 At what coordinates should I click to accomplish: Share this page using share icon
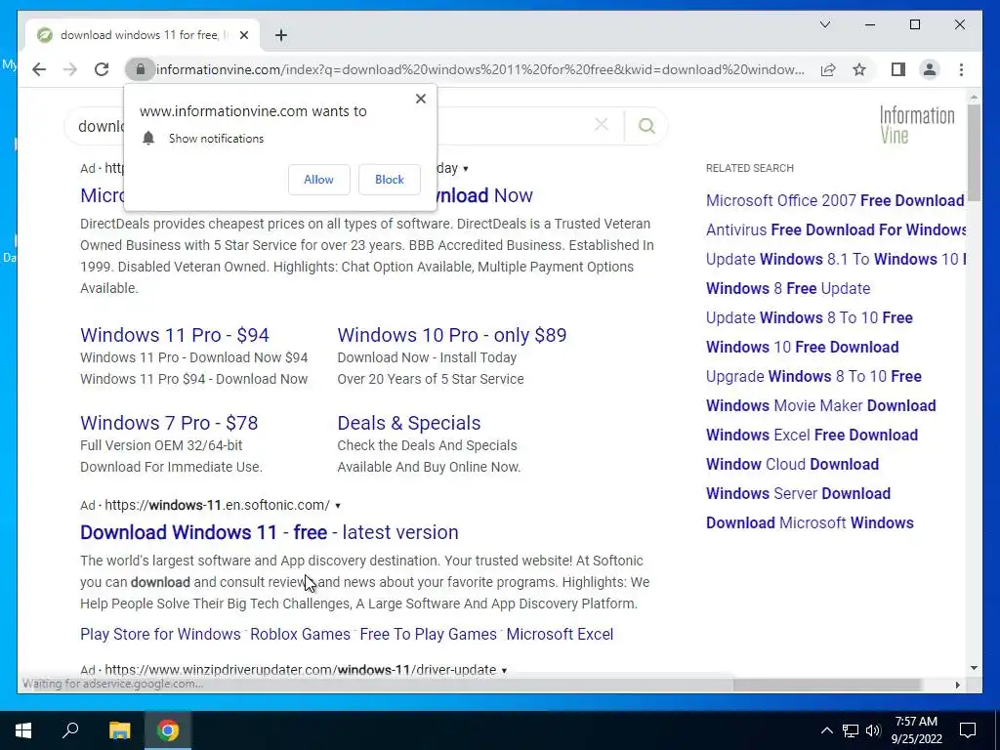[x=828, y=69]
